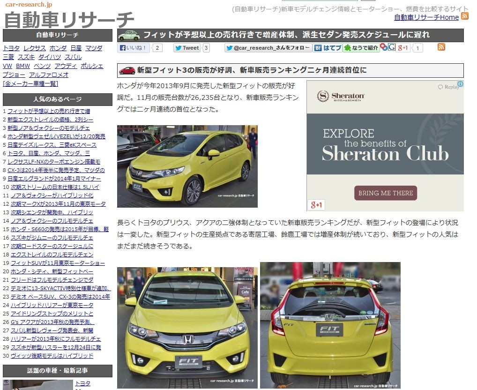Open ranked link 26 G's アクアが2013年秋
This screenshot has width=477, height=390.
click(52, 322)
